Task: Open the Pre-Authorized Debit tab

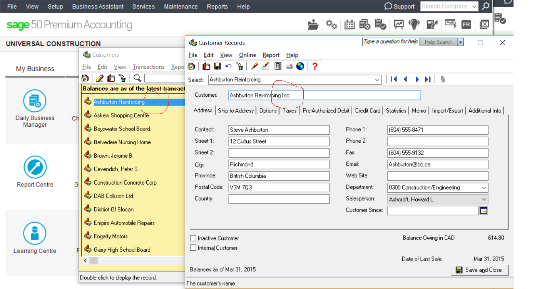Action: click(x=326, y=111)
